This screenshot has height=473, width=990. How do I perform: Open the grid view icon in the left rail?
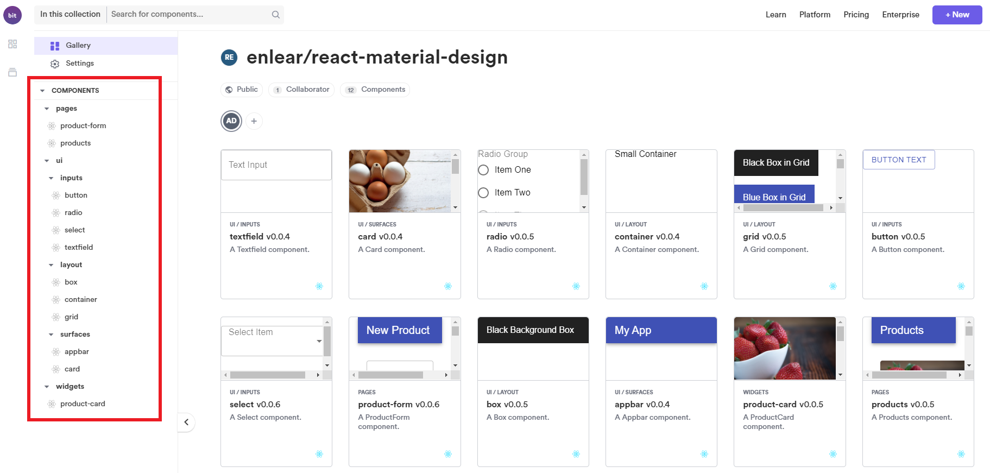coord(12,44)
